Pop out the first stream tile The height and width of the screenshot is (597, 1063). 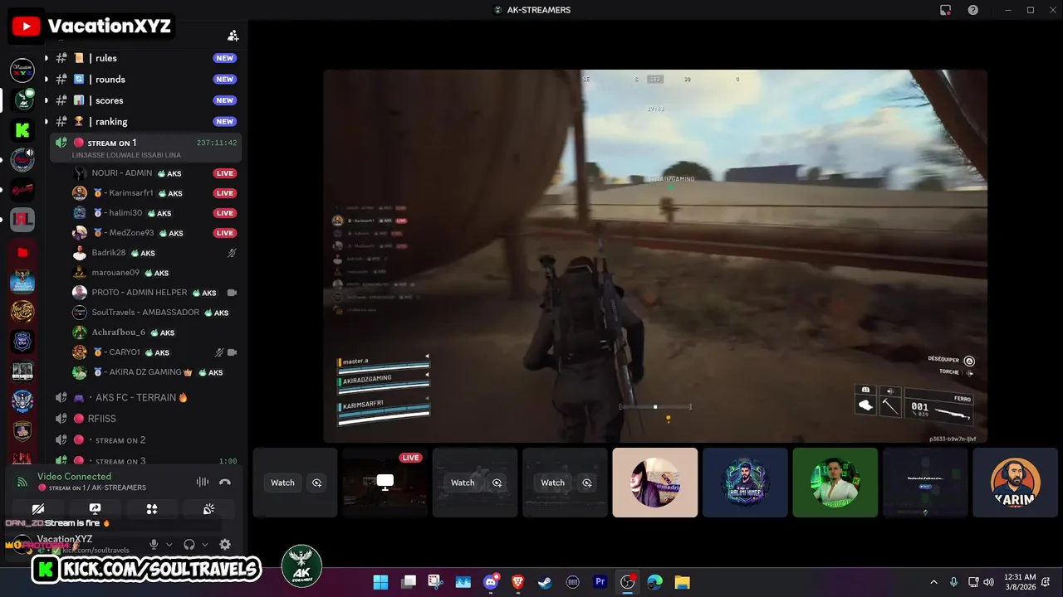316,483
